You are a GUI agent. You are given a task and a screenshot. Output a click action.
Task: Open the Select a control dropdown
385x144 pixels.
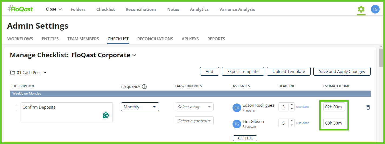tap(194, 121)
